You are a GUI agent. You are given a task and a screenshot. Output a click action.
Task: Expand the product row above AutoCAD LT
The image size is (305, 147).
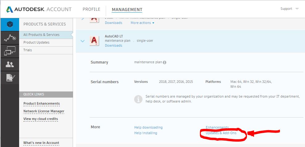(83, 19)
